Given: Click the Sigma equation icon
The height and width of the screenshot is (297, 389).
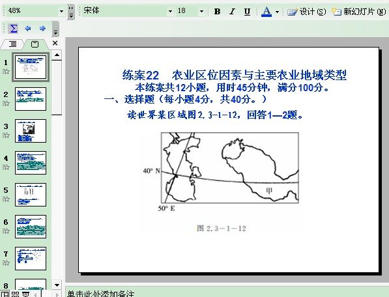Looking at the screenshot, I should (14, 29).
